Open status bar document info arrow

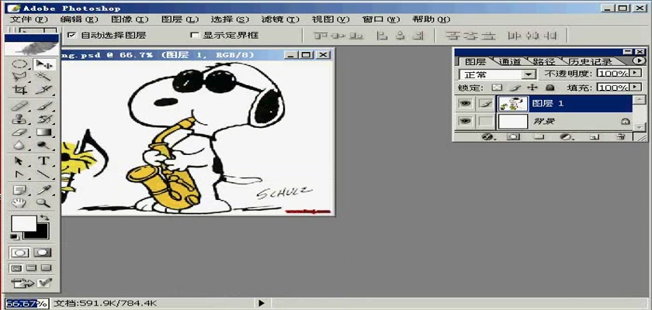261,303
